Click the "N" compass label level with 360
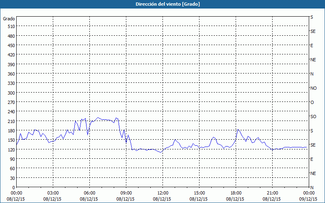 coord(312,74)
